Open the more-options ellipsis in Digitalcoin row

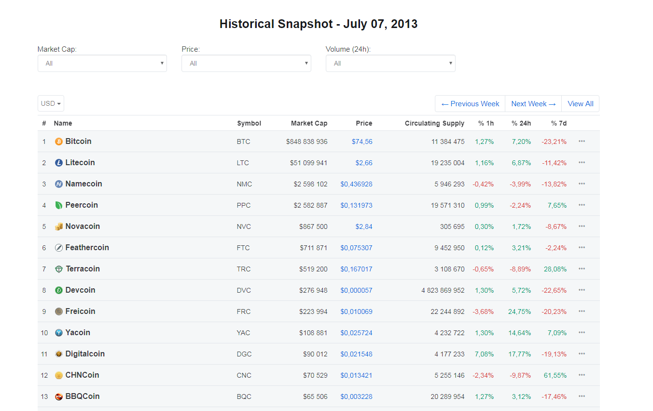tap(582, 354)
